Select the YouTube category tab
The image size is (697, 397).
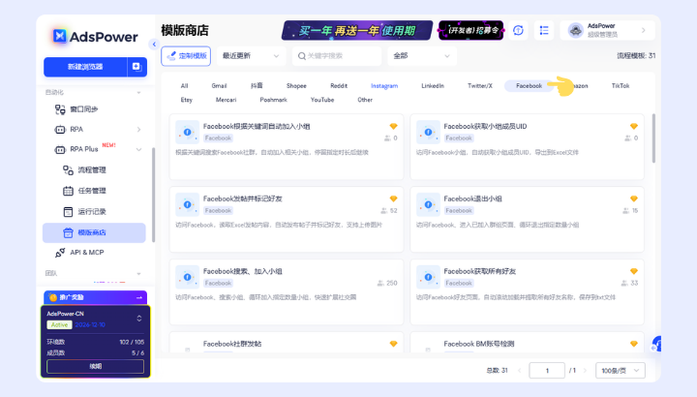[322, 100]
